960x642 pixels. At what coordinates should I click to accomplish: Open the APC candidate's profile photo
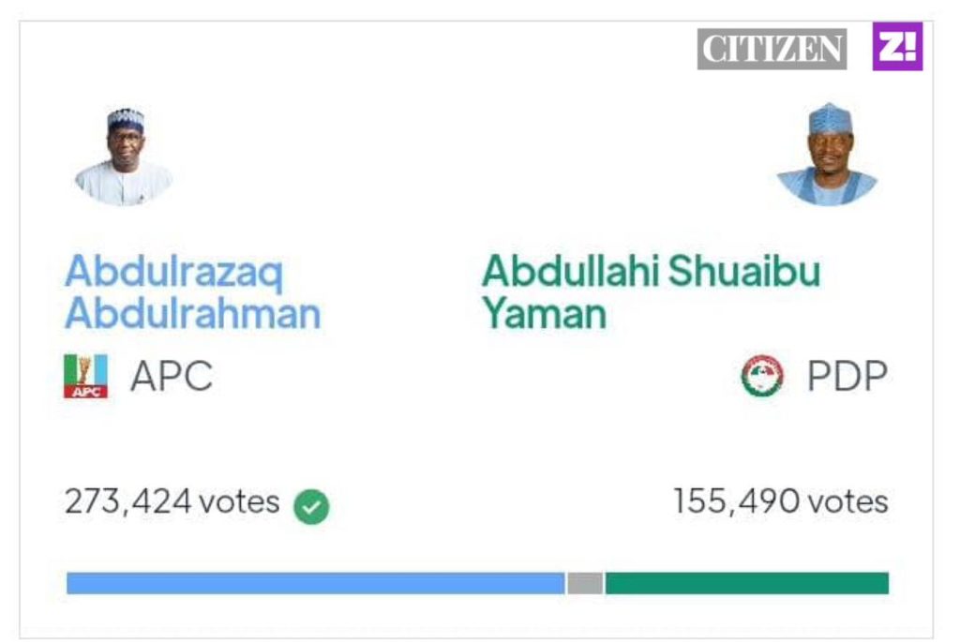124,157
